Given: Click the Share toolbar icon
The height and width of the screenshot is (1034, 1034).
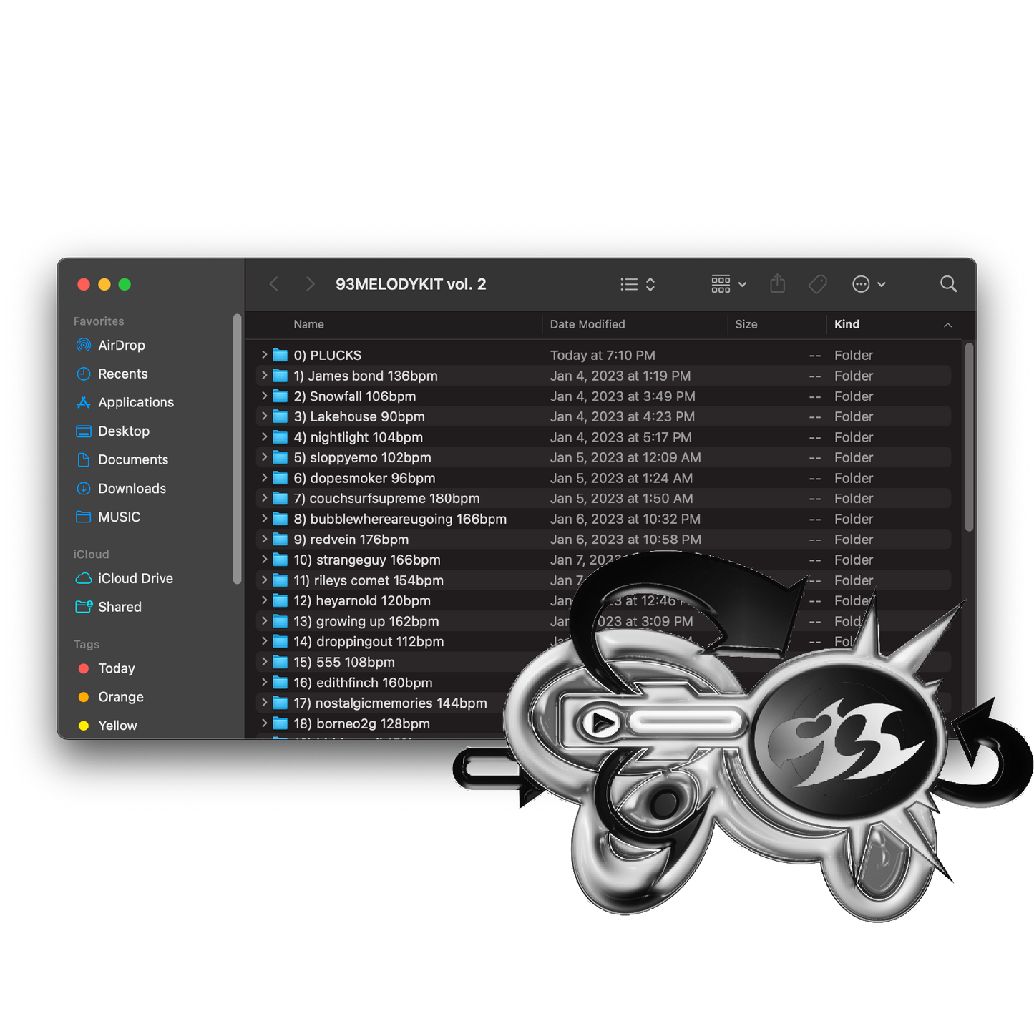Looking at the screenshot, I should pos(777,284).
